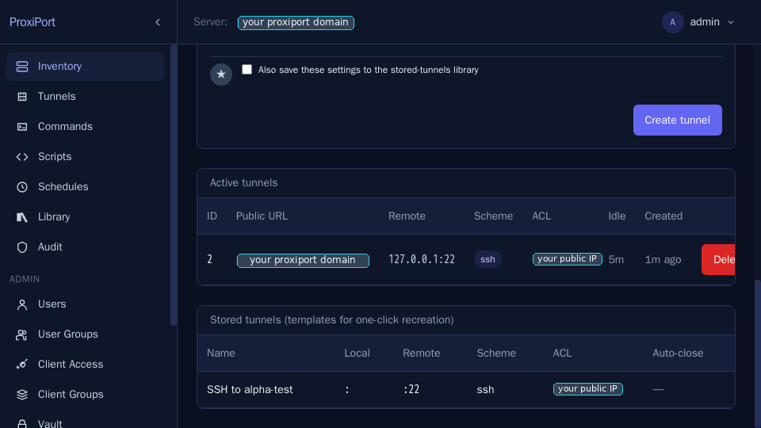761x428 pixels.
Task: Click the main page scrollbar
Action: tap(758, 353)
